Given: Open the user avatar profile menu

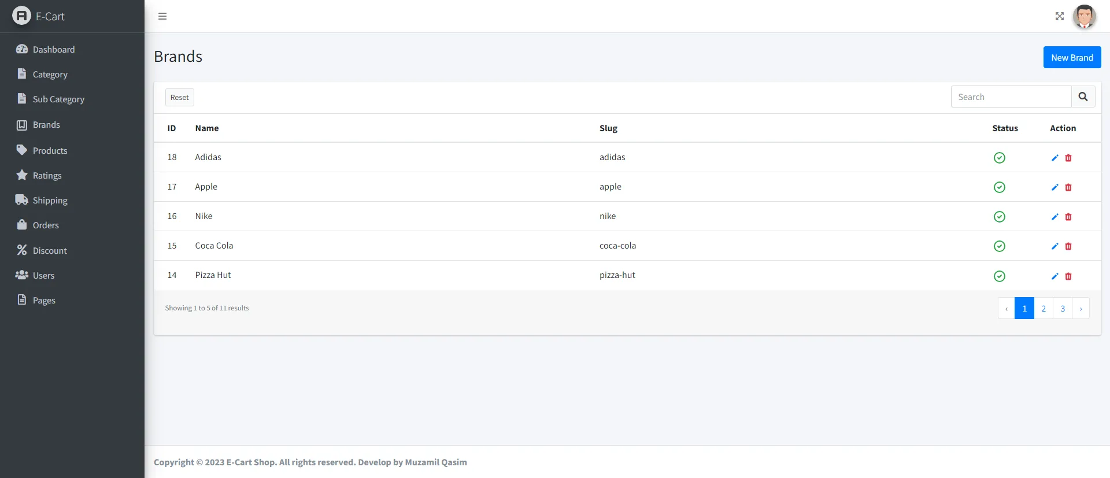Looking at the screenshot, I should 1084,16.
